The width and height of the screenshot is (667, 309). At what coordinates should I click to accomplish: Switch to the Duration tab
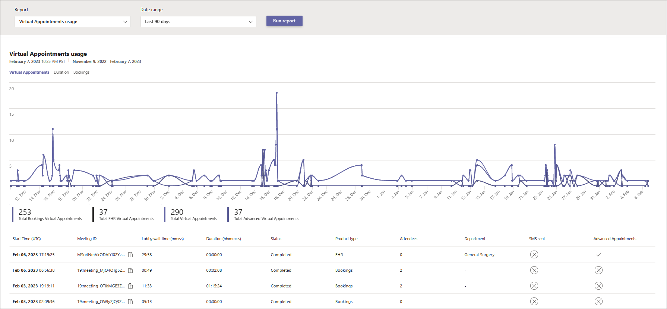coord(61,72)
